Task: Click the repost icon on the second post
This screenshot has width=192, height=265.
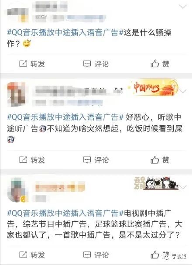Action: (x=23, y=160)
